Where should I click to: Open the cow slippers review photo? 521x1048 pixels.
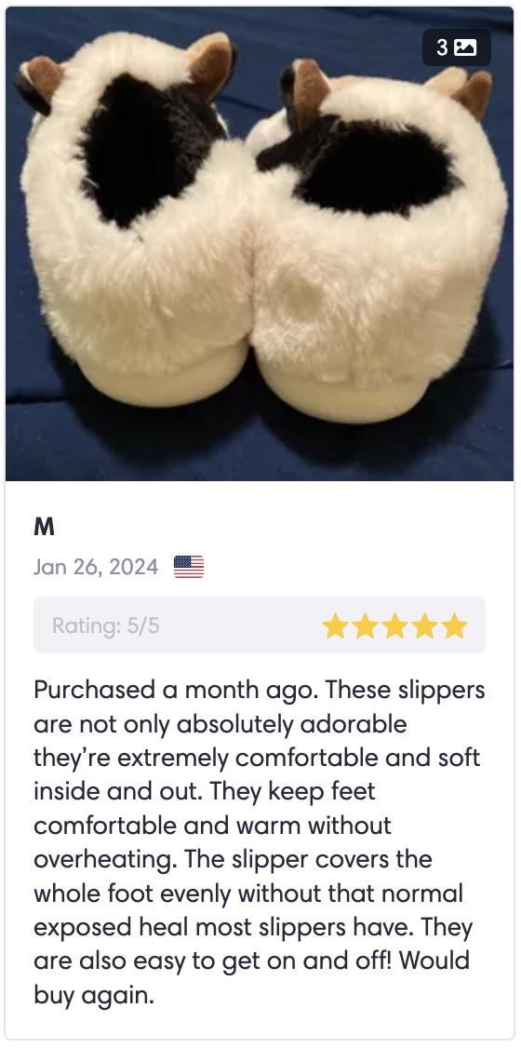pos(260,244)
